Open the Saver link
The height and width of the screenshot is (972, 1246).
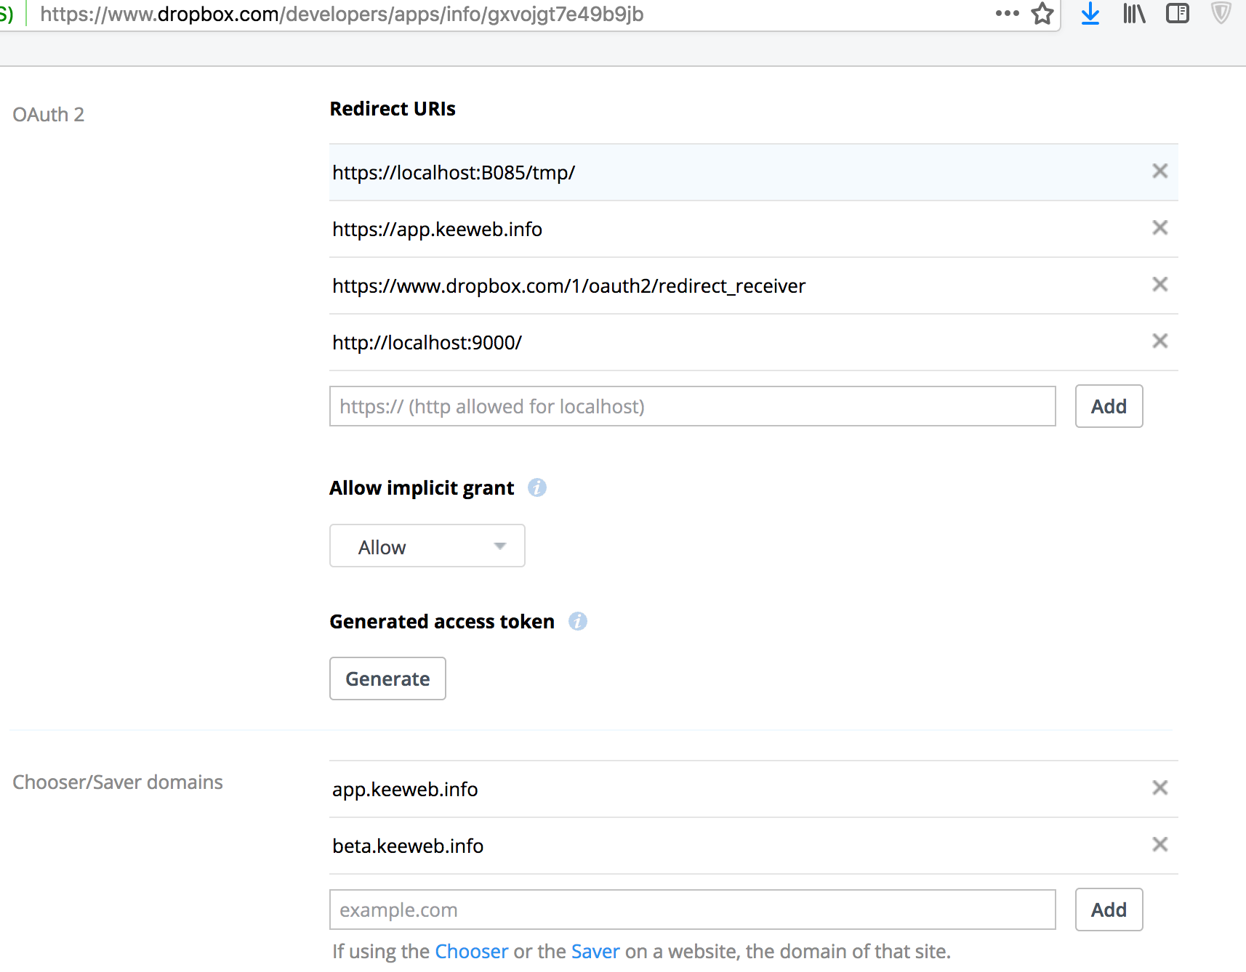point(595,951)
